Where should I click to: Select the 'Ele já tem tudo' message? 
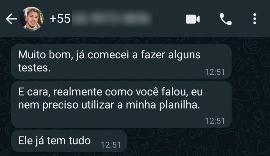[x=69, y=141]
